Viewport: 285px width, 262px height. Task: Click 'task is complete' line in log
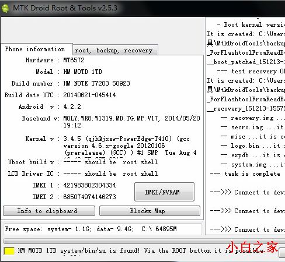pos(245,174)
